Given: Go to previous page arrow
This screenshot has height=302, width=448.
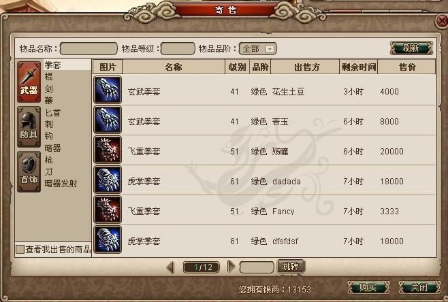Looking at the screenshot, I should click(x=171, y=267).
